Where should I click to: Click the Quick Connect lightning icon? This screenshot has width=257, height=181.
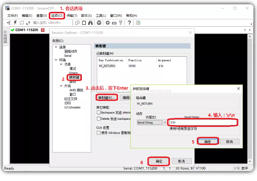(15, 23)
